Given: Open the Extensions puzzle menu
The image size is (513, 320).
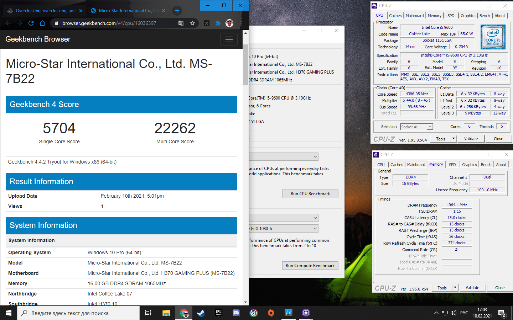Looking at the screenshot, I should click(x=218, y=23).
